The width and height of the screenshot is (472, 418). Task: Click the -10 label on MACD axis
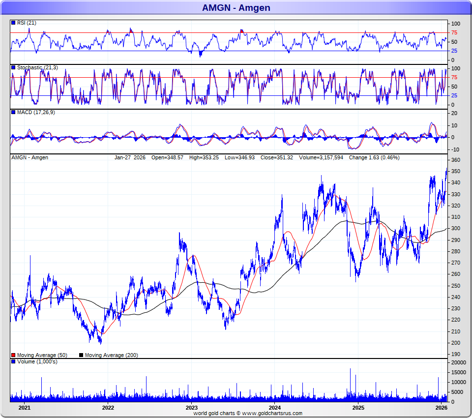[455, 149]
